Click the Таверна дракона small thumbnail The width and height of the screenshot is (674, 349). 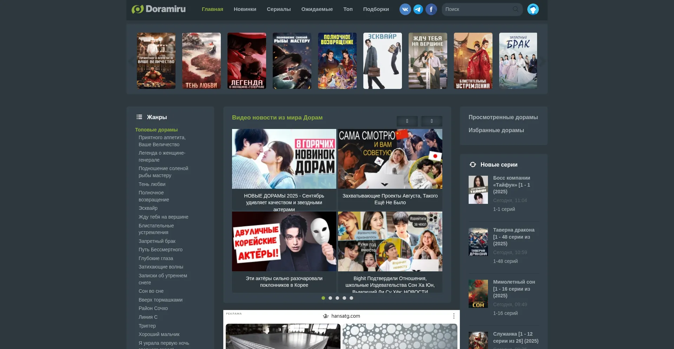[478, 242]
